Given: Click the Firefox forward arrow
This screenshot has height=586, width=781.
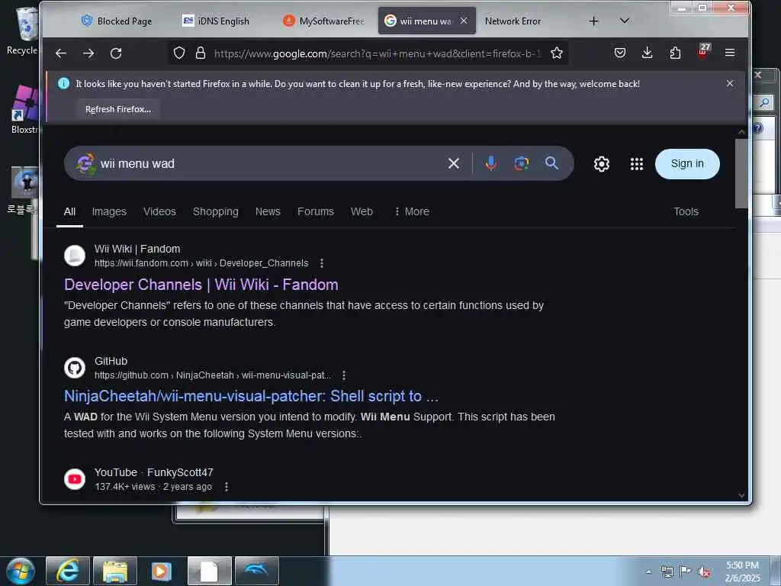Looking at the screenshot, I should click(88, 53).
